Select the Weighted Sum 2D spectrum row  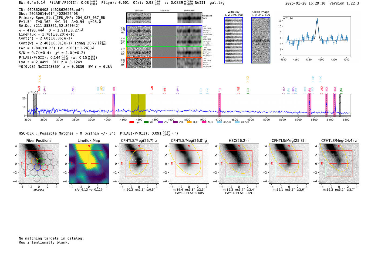coord(164,18)
